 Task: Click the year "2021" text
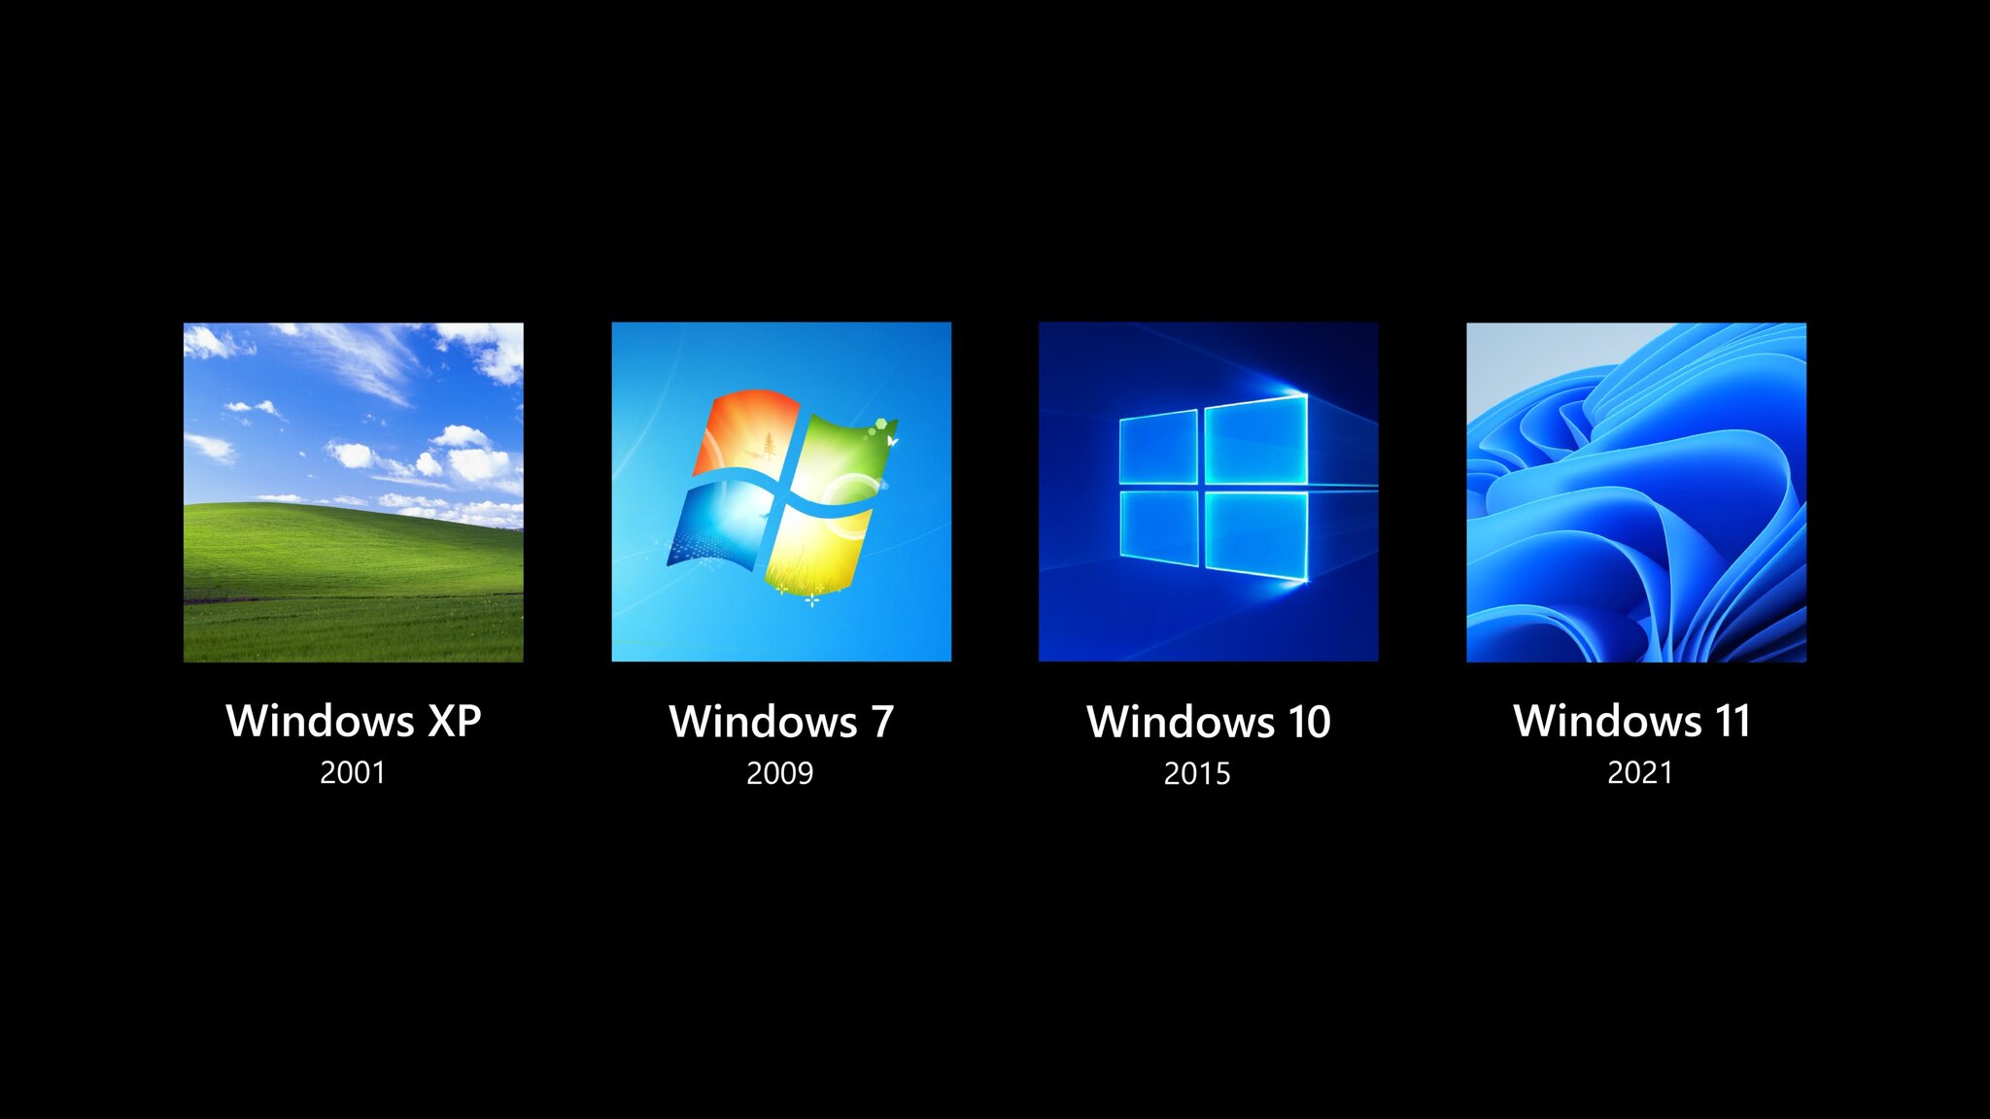click(x=1640, y=773)
